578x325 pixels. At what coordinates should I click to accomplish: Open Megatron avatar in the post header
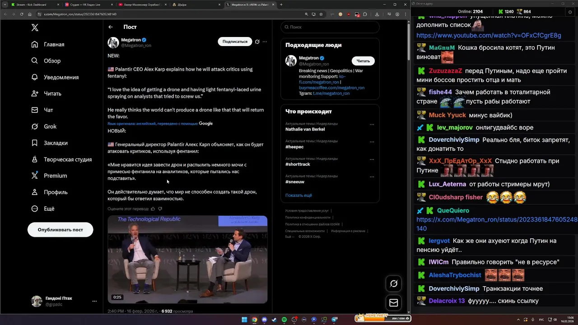click(x=113, y=42)
